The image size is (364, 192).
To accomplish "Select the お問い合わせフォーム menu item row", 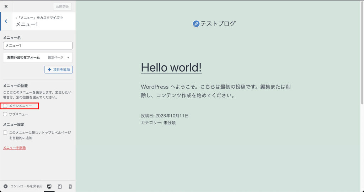I will pos(38,57).
